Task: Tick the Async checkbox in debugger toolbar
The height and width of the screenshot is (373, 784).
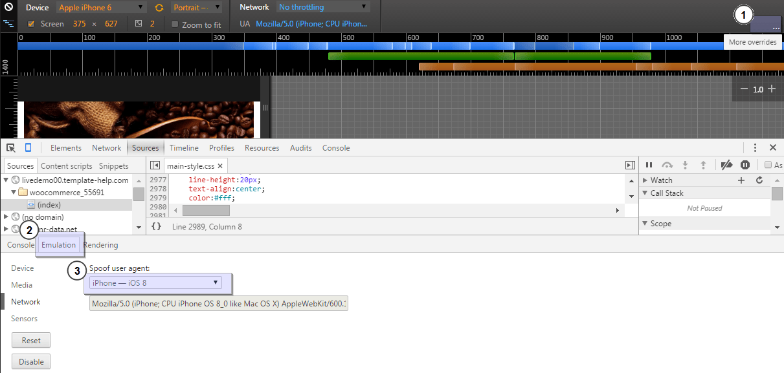Action: point(768,165)
